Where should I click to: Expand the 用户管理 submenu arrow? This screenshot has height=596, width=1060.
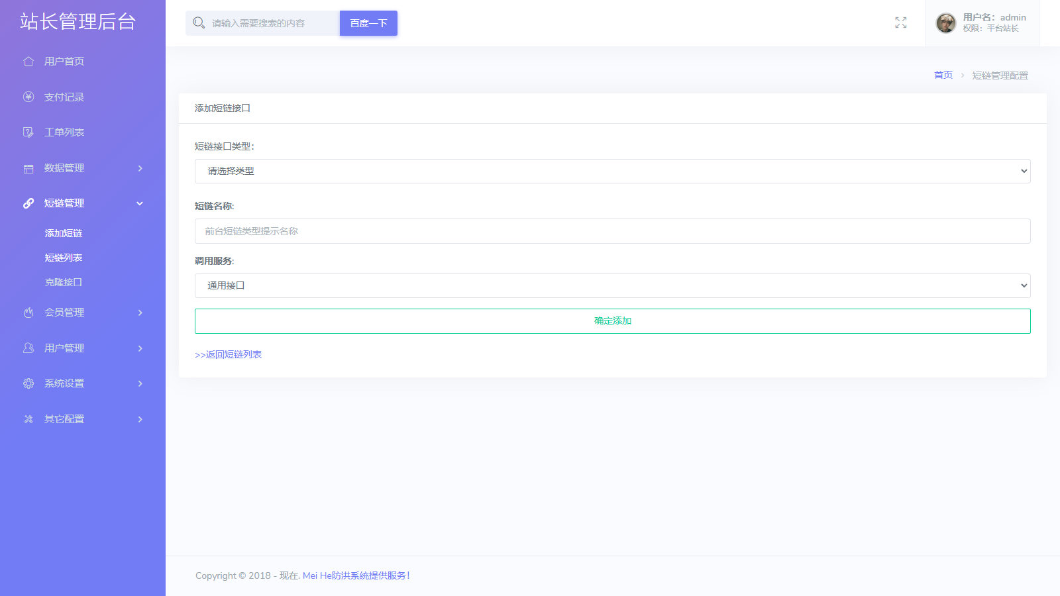tap(140, 348)
